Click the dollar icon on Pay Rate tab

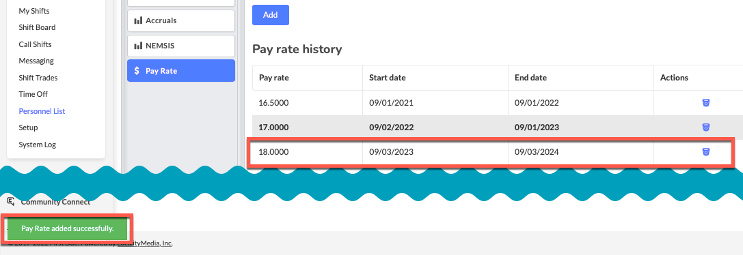point(137,70)
